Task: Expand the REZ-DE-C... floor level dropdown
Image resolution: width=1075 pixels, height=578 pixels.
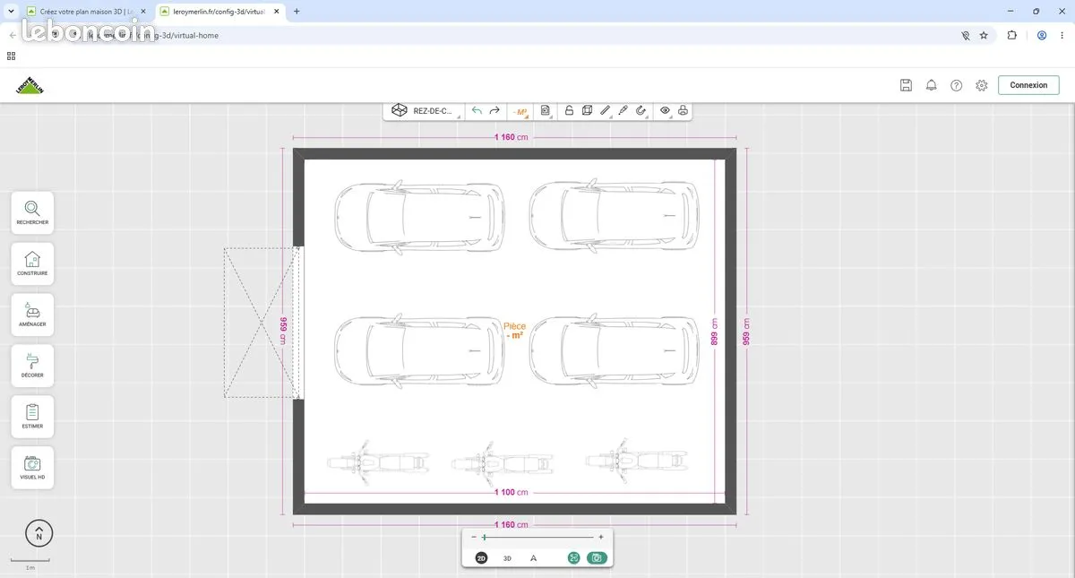Action: click(425, 111)
